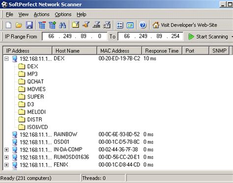233x183 pixels.
Task: Open the Help menu
Action: point(82,15)
